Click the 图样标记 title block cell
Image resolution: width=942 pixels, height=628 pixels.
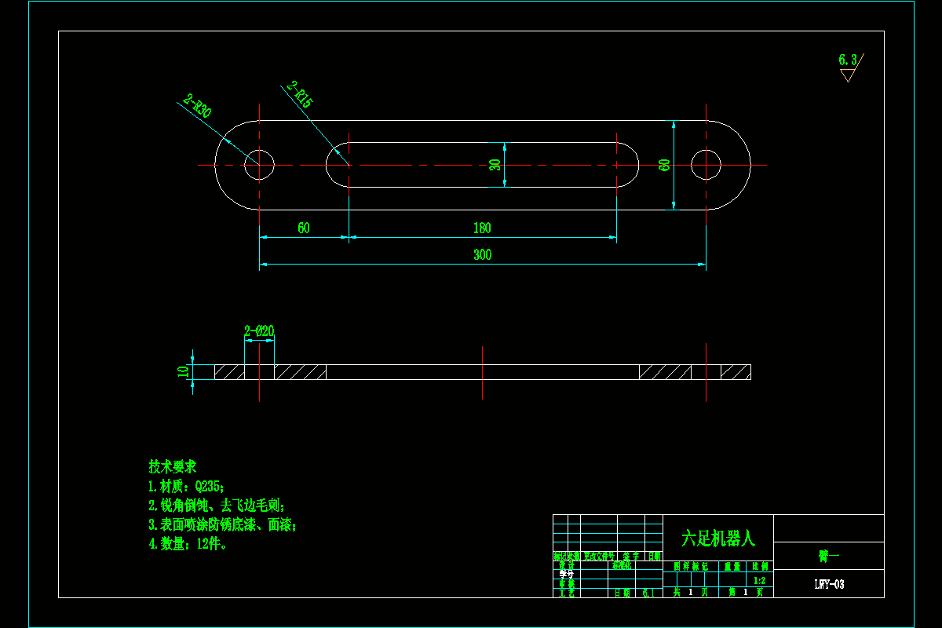[691, 566]
